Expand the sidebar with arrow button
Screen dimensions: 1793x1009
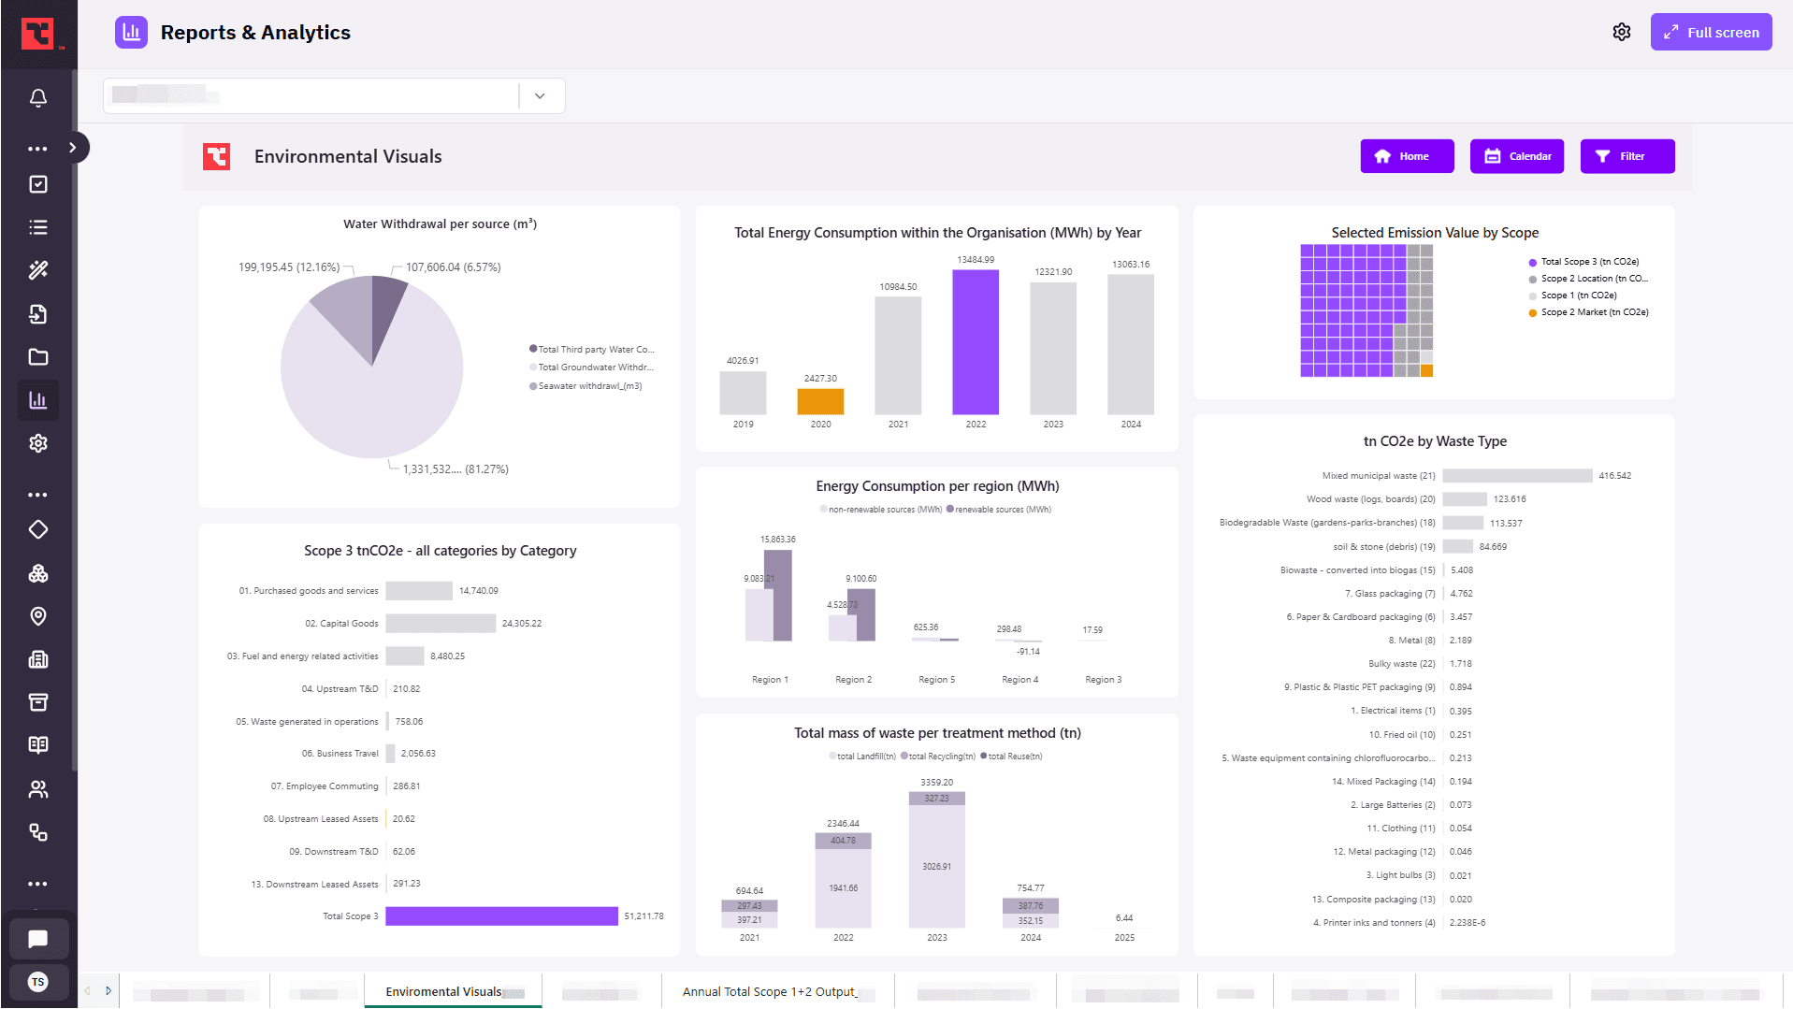[x=73, y=148]
